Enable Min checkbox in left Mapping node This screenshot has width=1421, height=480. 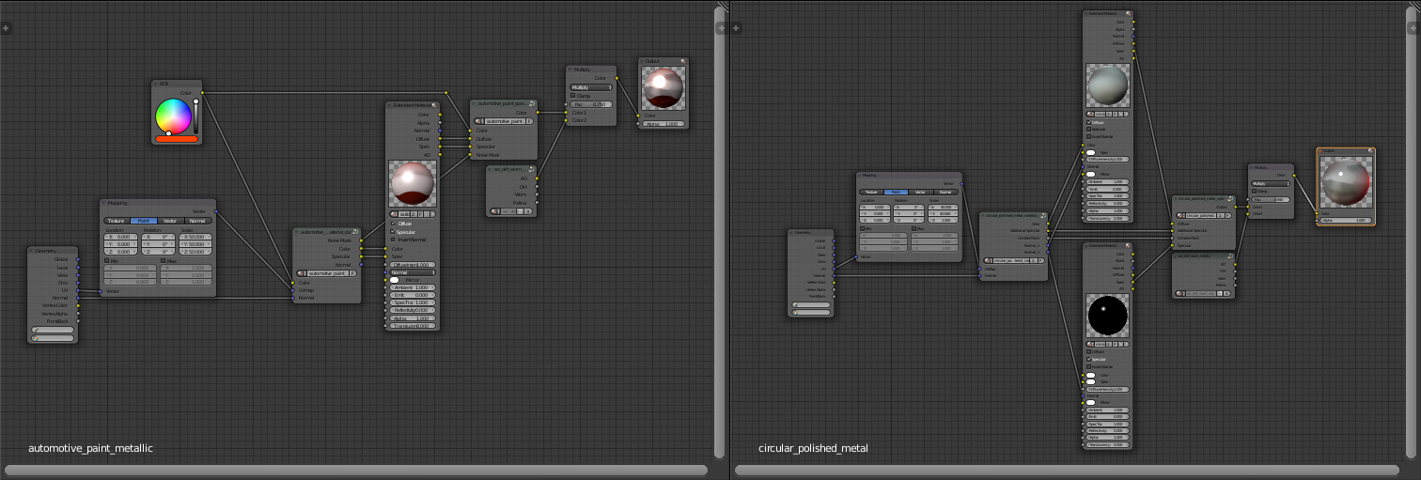[x=107, y=260]
